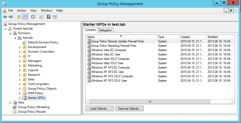Click the Group Policy Modeling icon
This screenshot has height=123, width=241.
15,107
